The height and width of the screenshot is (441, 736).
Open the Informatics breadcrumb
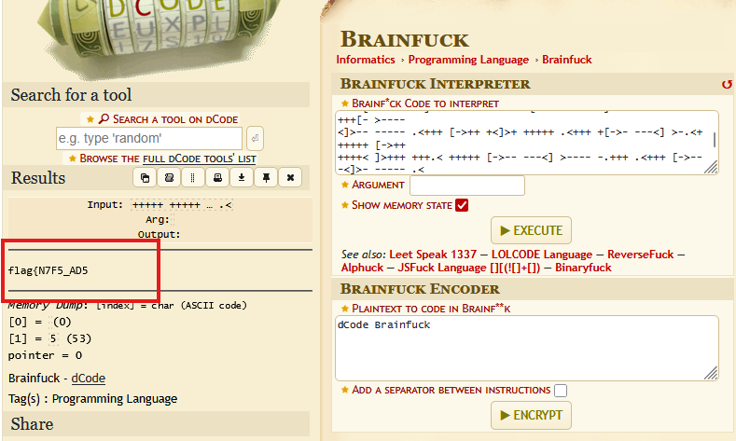click(366, 60)
